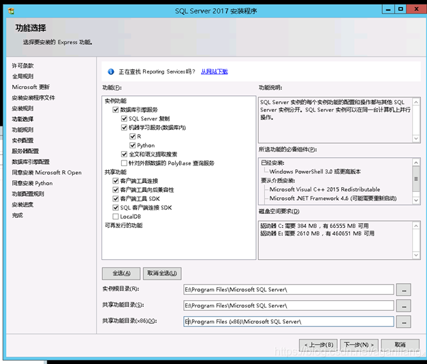This screenshot has height=364, width=427.
Task: Select 安装安装程序文件 step in sidebar
Action: point(33,98)
